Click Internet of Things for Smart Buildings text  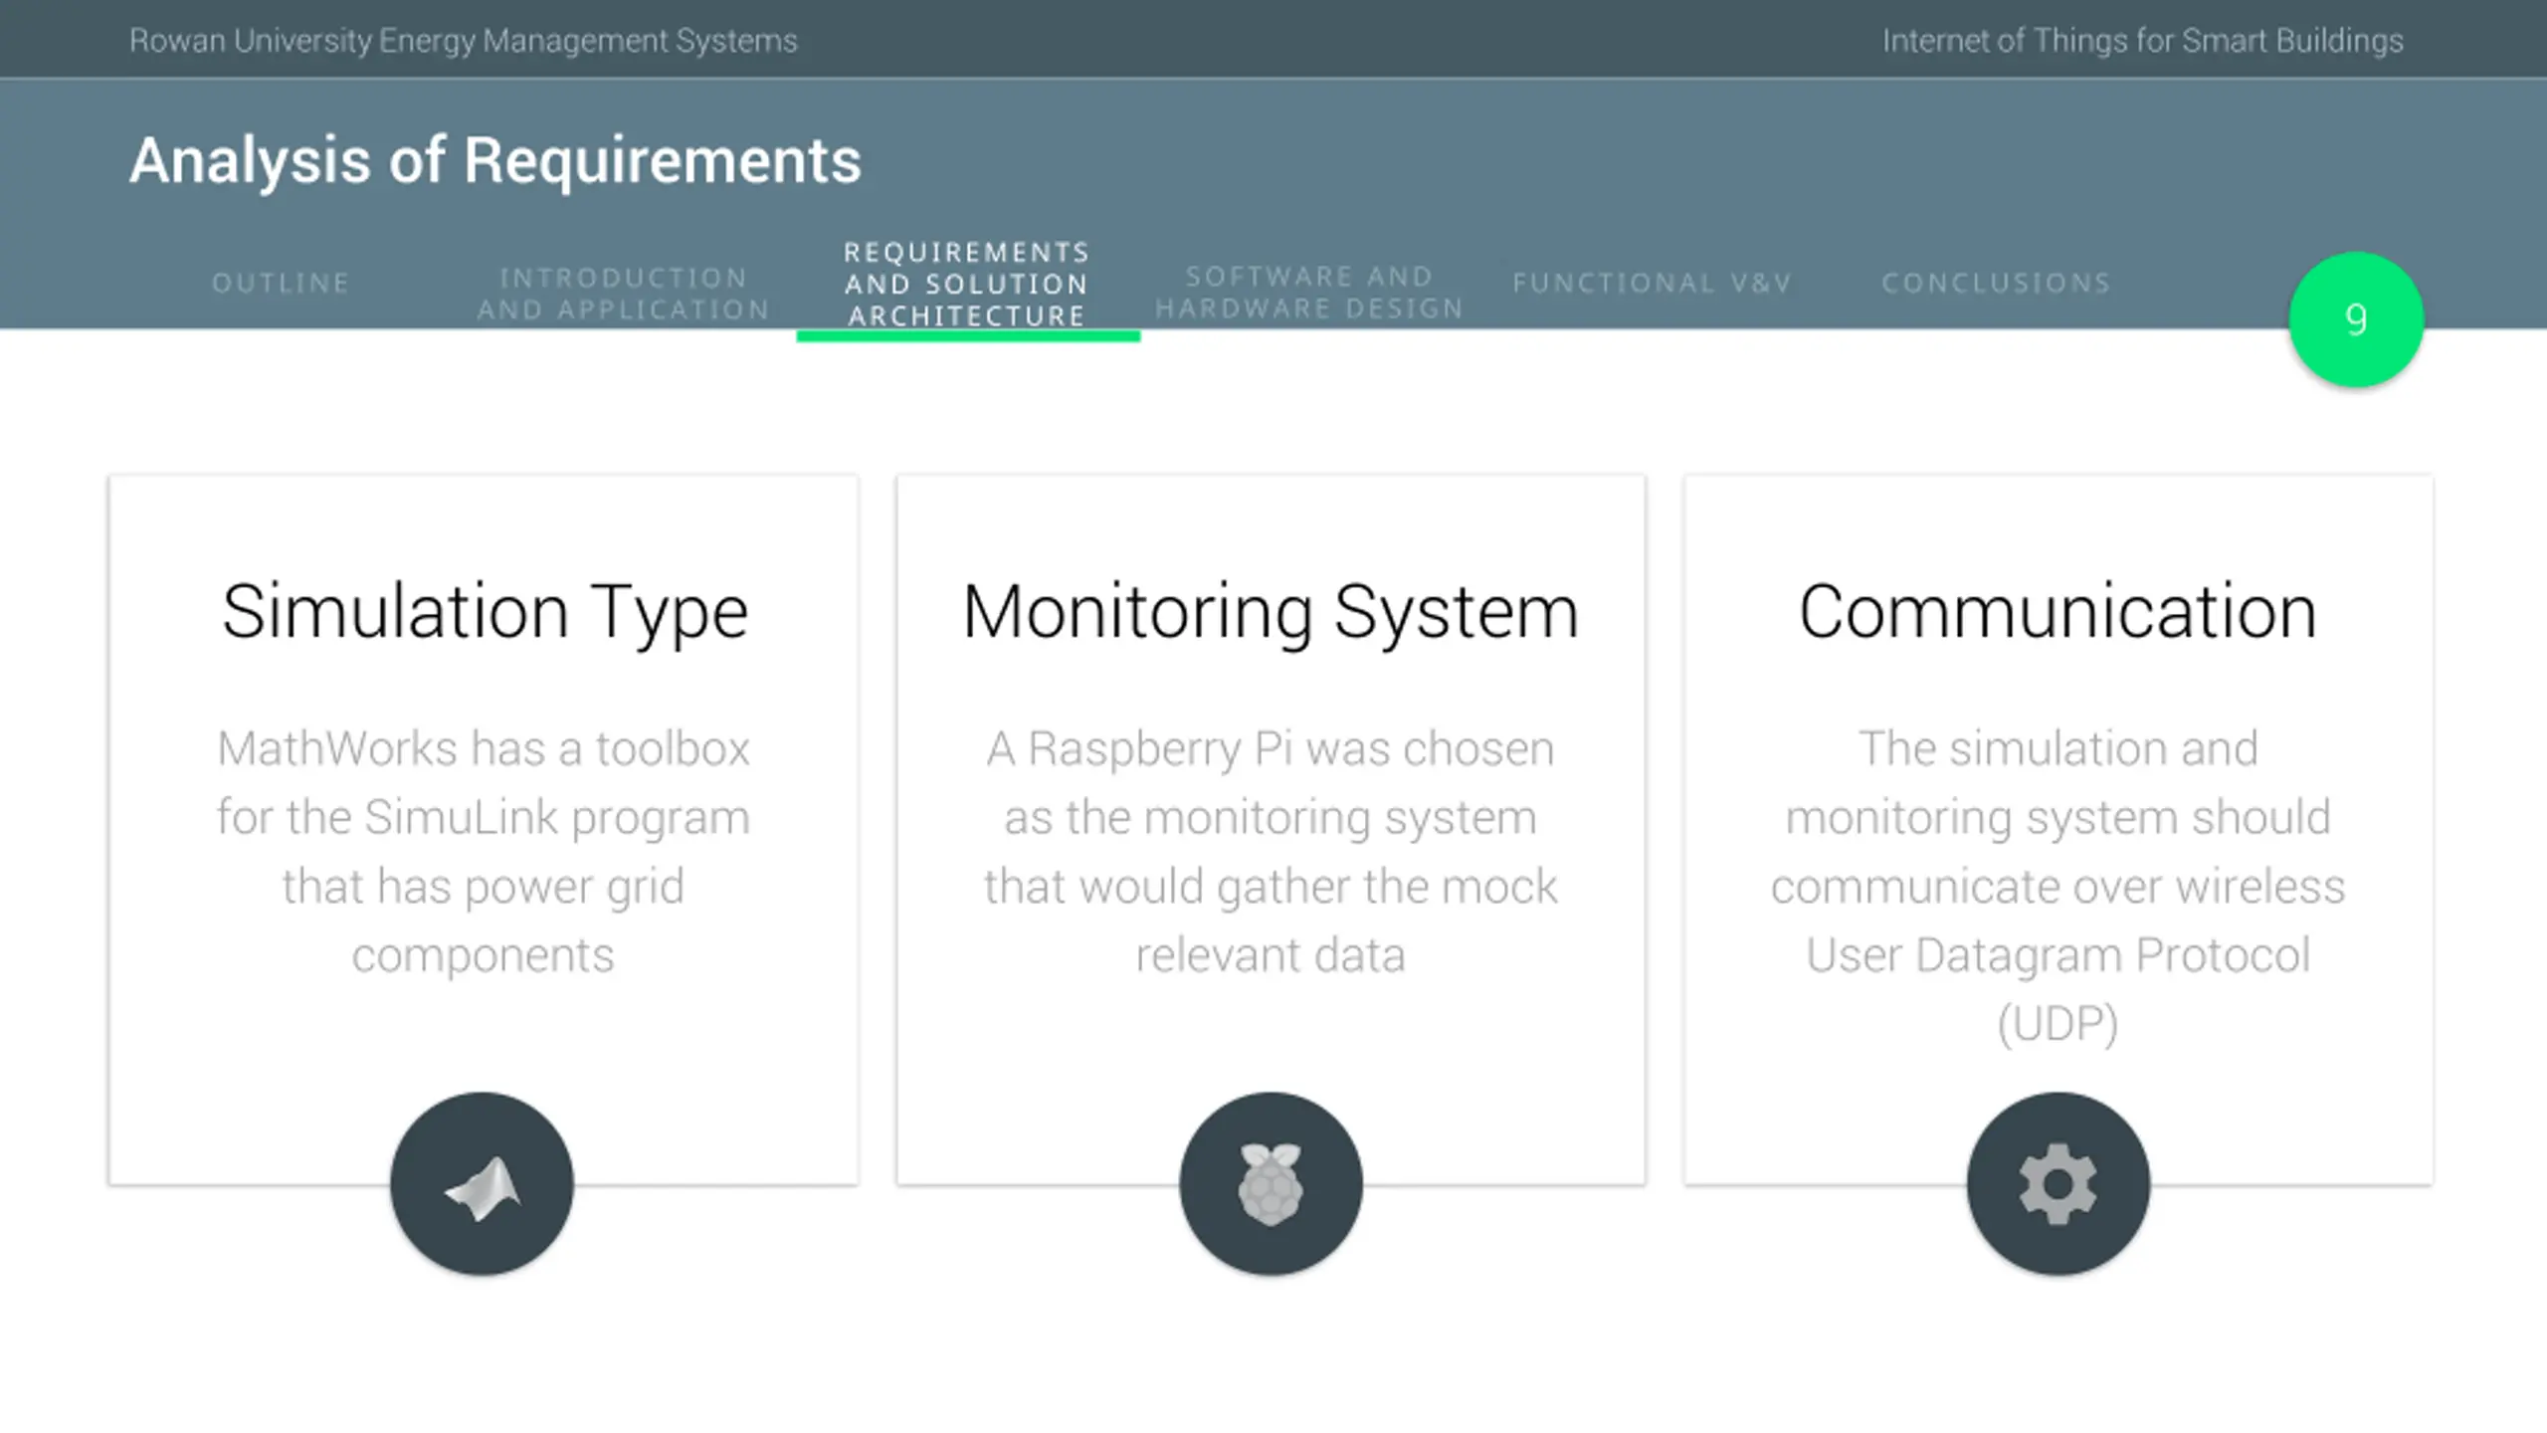2143,41
